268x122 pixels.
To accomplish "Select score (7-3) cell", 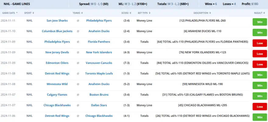I will click(126, 63).
